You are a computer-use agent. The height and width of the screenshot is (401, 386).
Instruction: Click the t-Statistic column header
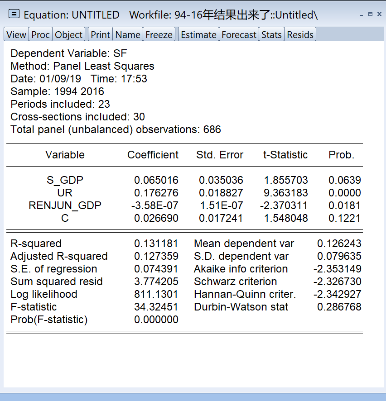(285, 155)
